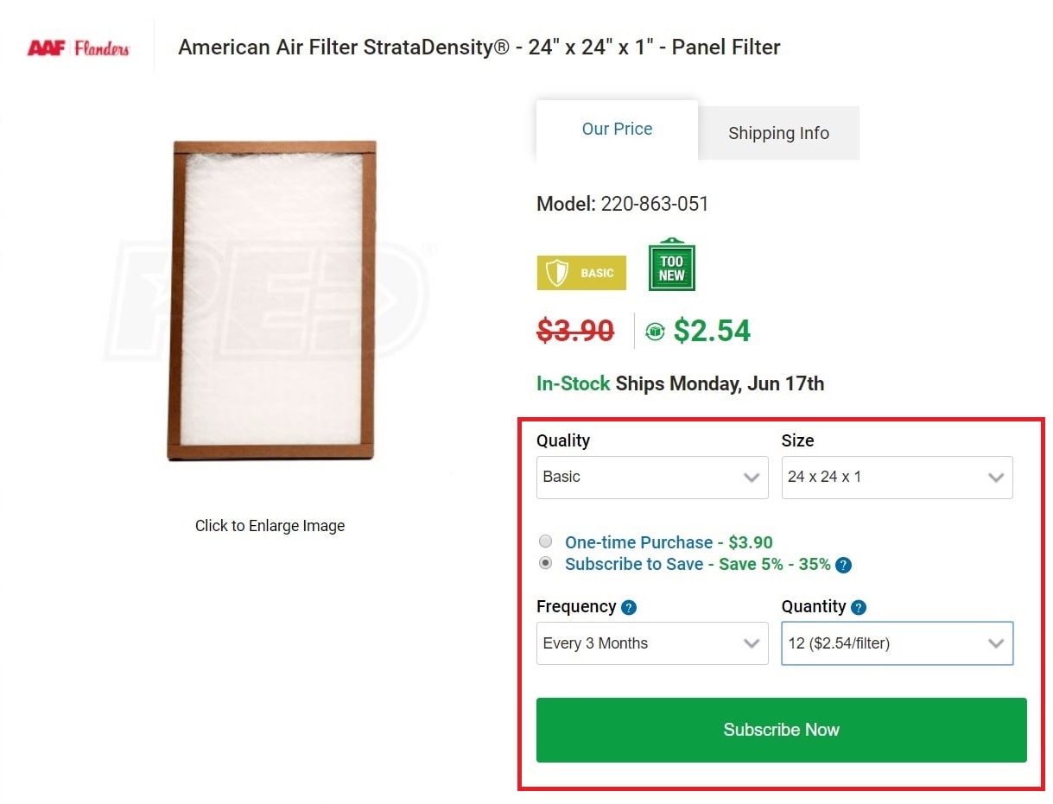Click the crossed-out red $3.90 price
Image resolution: width=1053 pixels, height=804 pixels.
click(x=575, y=331)
